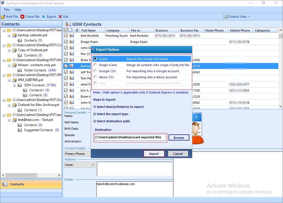Click the attachment paperclip column icon
Image resolution: width=283 pixels, height=203 pixels.
[x=77, y=30]
